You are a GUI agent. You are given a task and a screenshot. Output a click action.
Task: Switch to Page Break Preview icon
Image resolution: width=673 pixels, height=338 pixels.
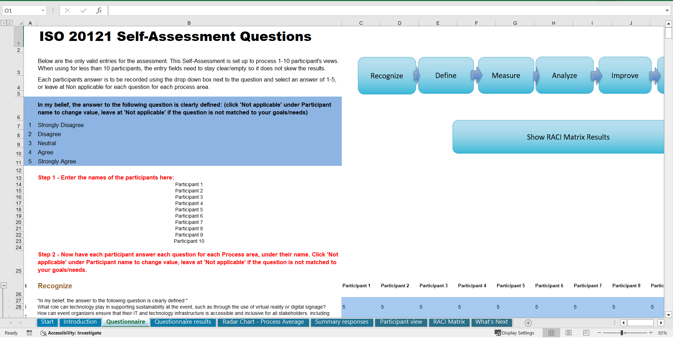click(586, 333)
